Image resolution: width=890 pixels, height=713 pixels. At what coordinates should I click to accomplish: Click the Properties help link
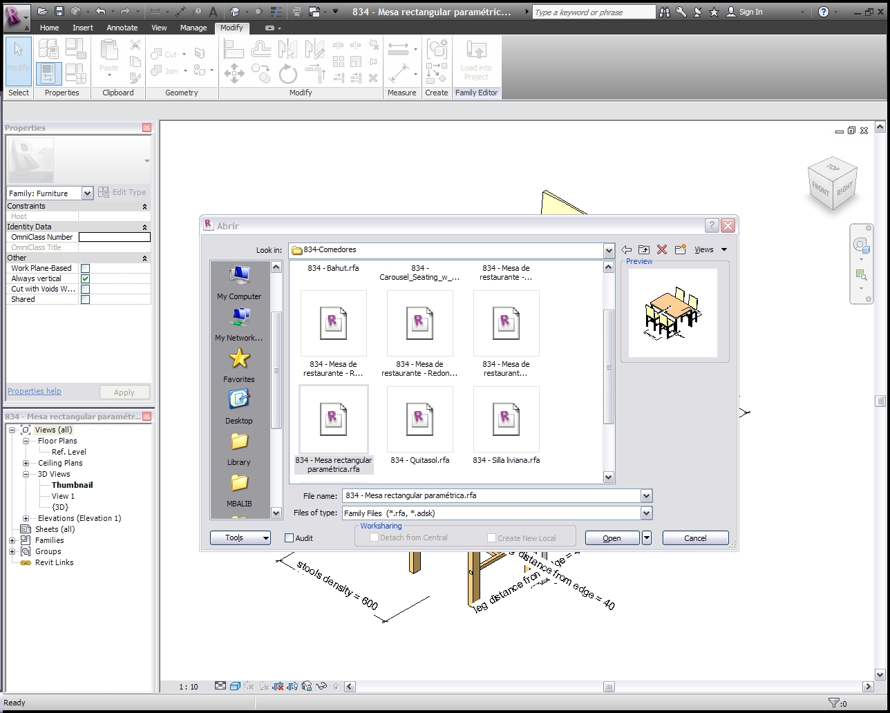pos(33,391)
